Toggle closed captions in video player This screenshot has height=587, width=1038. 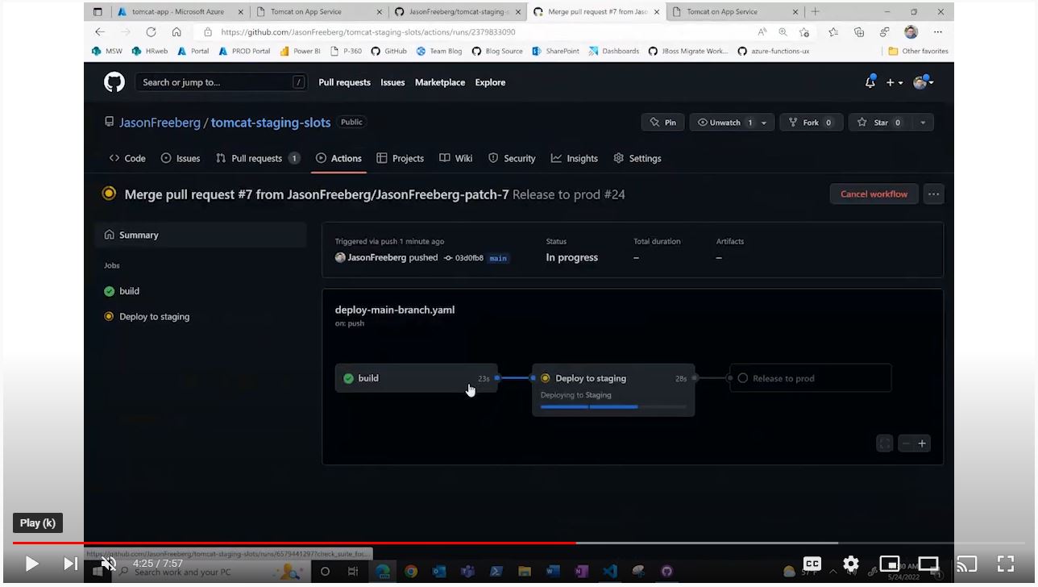(812, 564)
